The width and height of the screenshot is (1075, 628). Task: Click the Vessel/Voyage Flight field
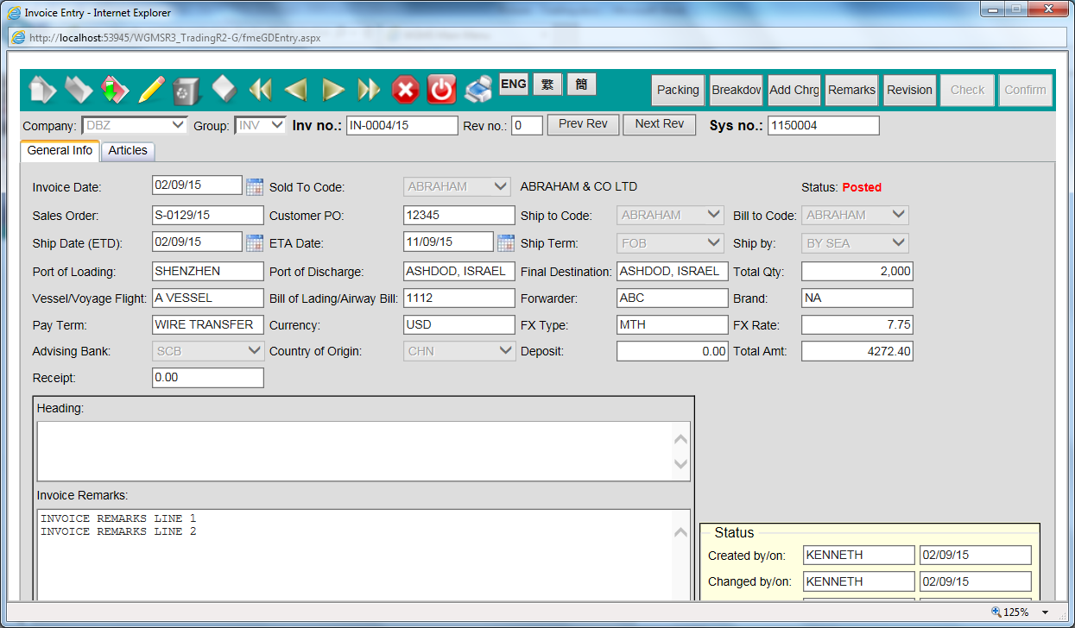208,298
